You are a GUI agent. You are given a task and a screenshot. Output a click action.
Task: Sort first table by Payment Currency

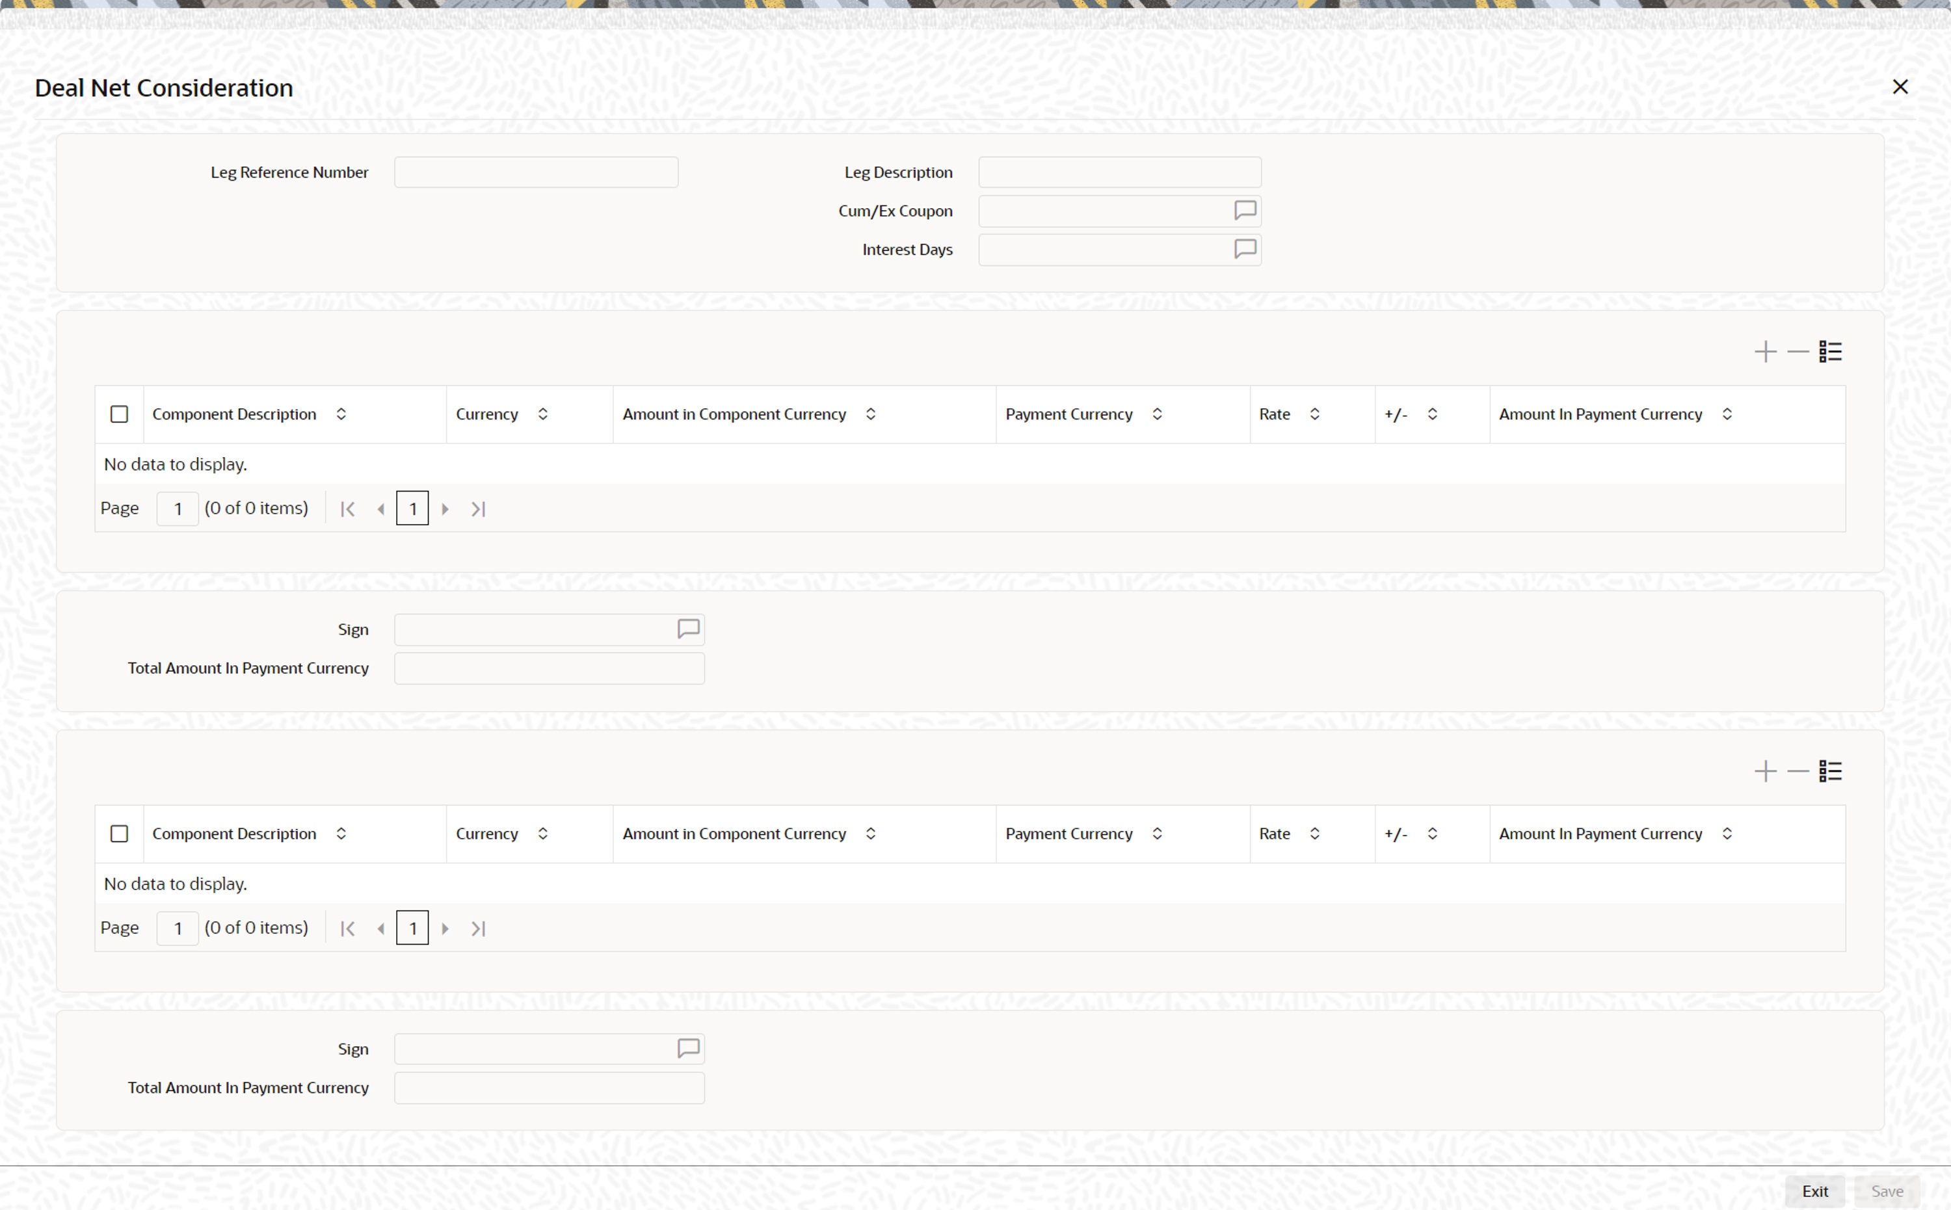[x=1157, y=414]
